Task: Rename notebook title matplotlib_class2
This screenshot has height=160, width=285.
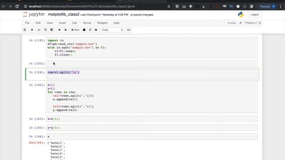Action: tap(64, 14)
